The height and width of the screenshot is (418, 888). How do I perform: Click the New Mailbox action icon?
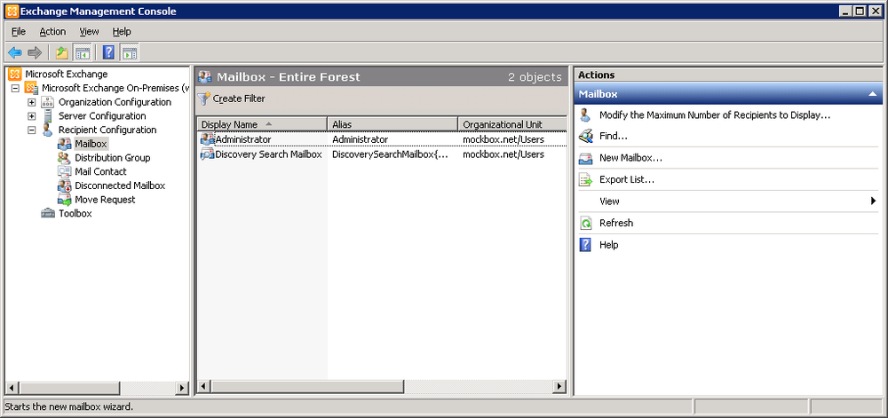[585, 158]
